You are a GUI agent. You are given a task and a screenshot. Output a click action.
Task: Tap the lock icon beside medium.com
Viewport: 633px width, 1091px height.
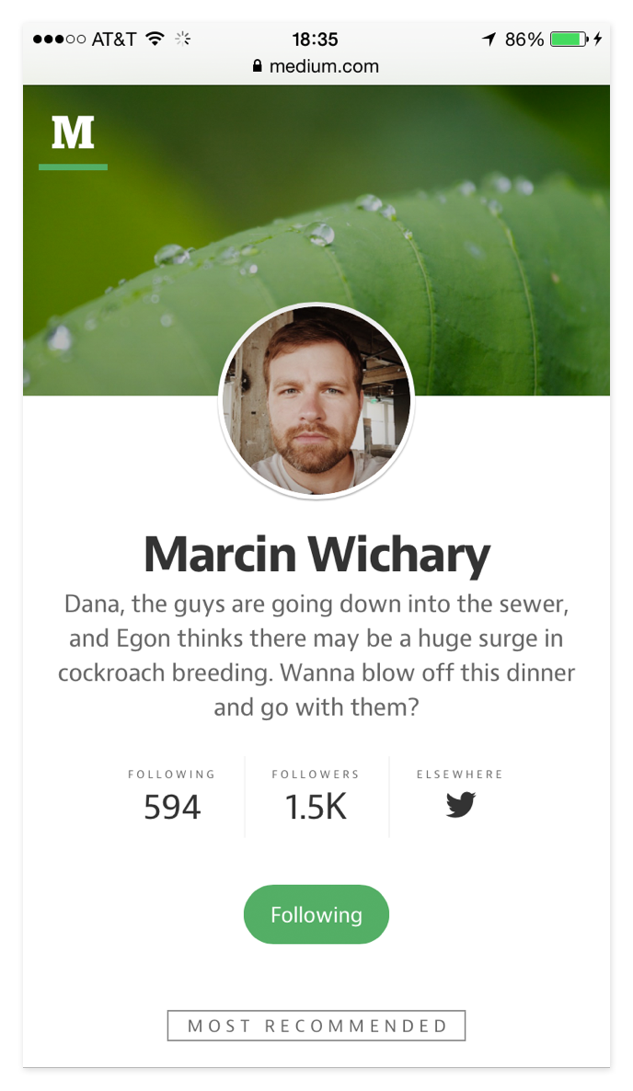258,66
